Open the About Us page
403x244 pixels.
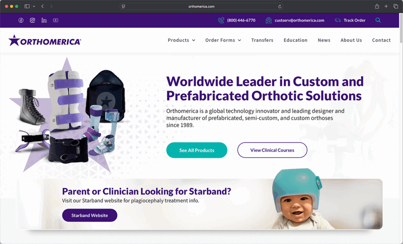351,40
